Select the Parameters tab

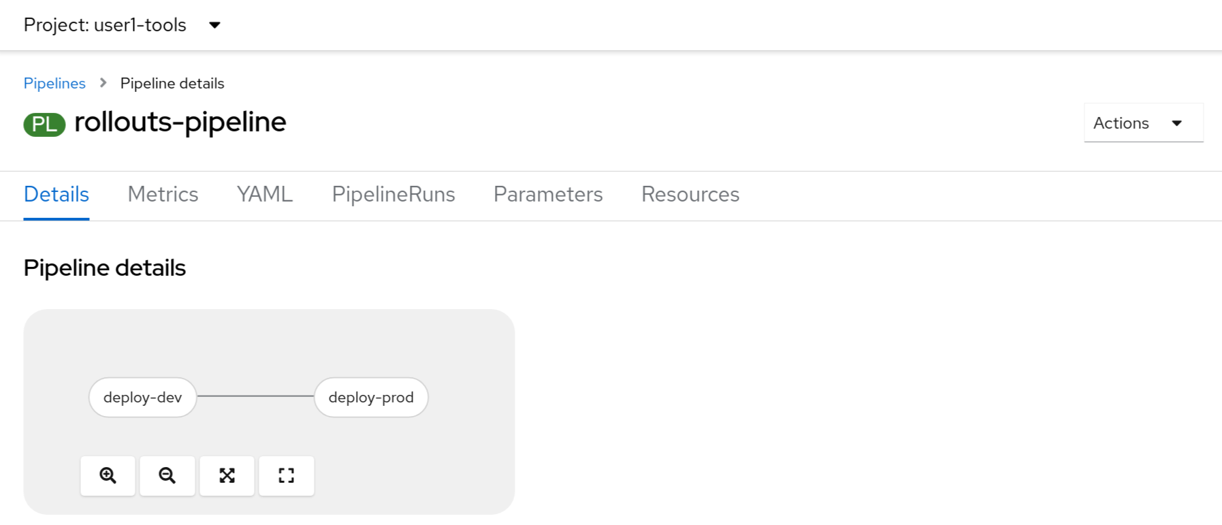pyautogui.click(x=548, y=195)
